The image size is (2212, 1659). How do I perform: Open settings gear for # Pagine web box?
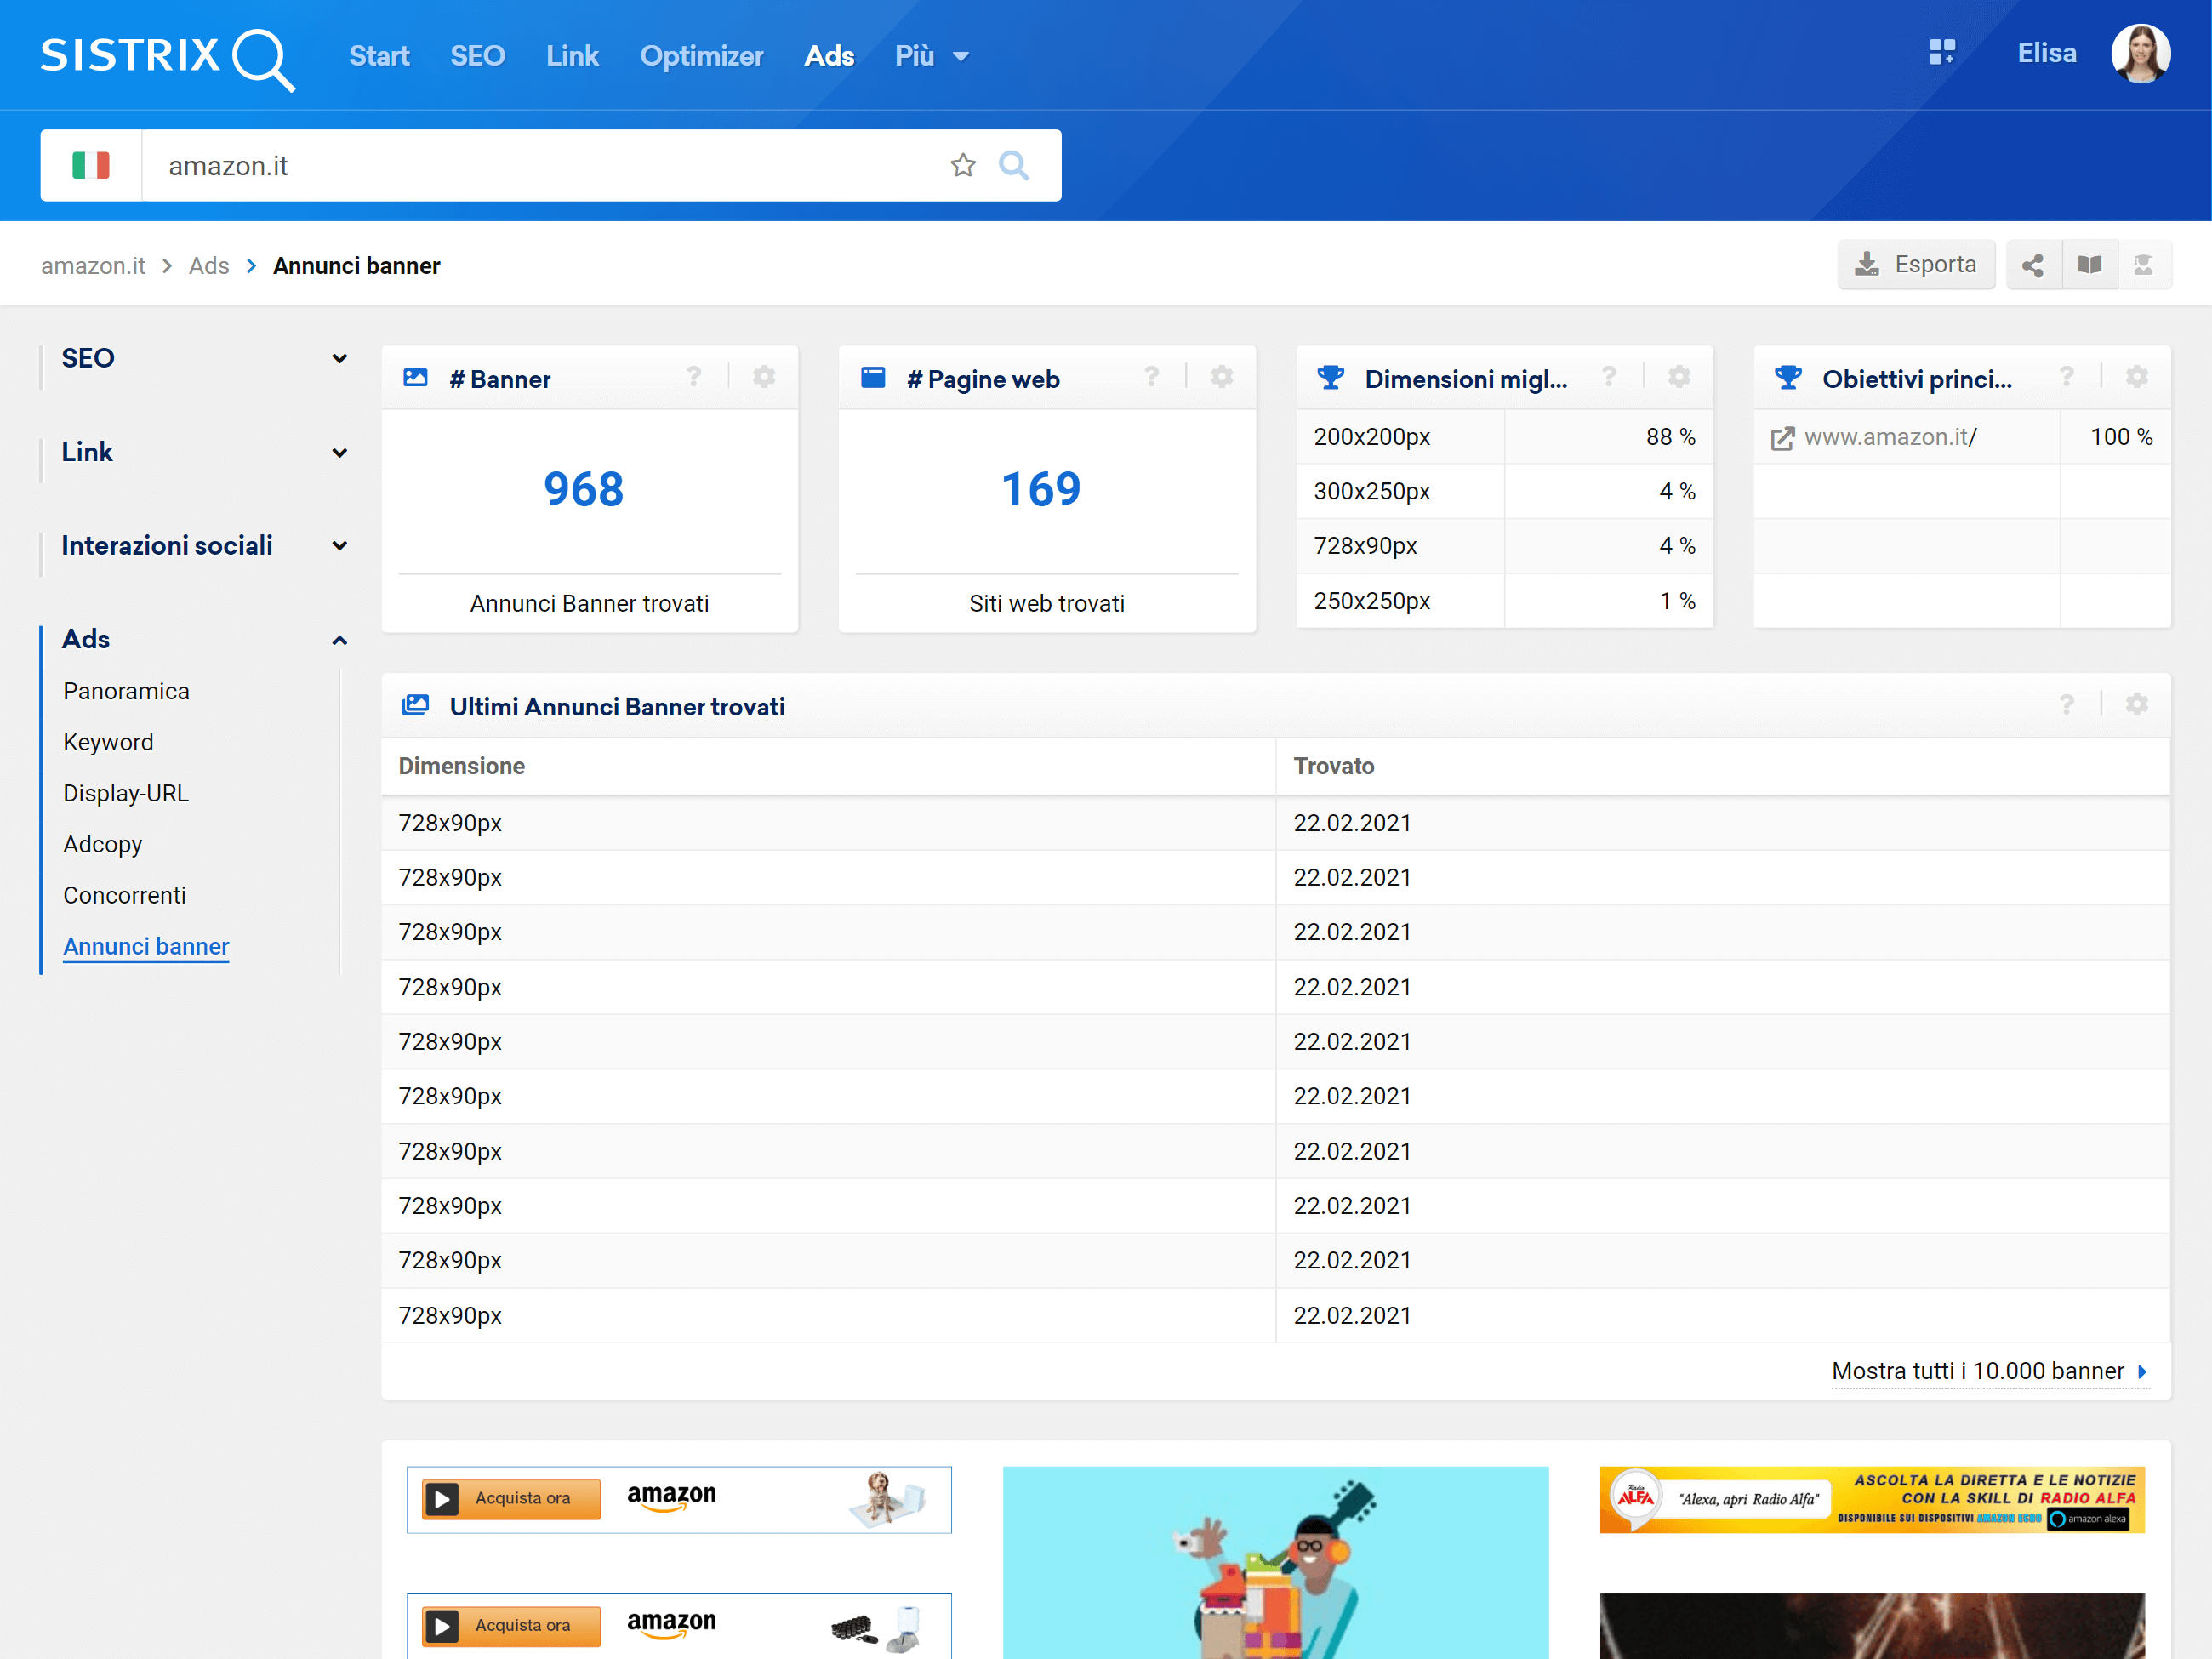[x=1222, y=377]
